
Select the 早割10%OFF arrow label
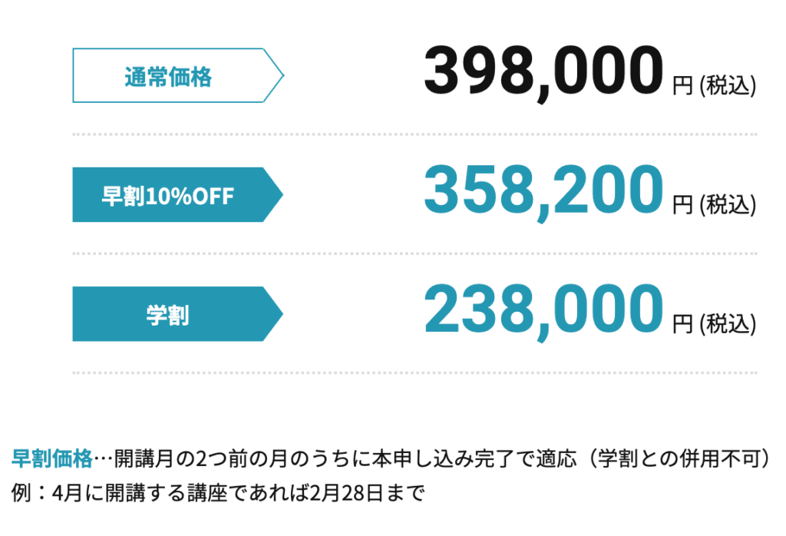178,194
